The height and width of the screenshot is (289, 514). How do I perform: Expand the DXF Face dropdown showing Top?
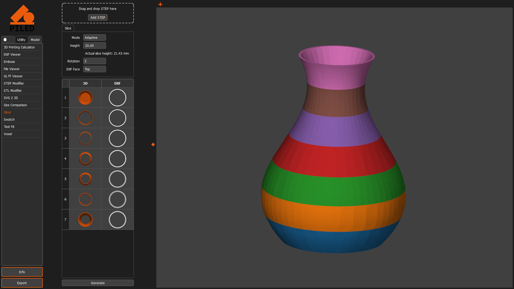pyautogui.click(x=95, y=69)
